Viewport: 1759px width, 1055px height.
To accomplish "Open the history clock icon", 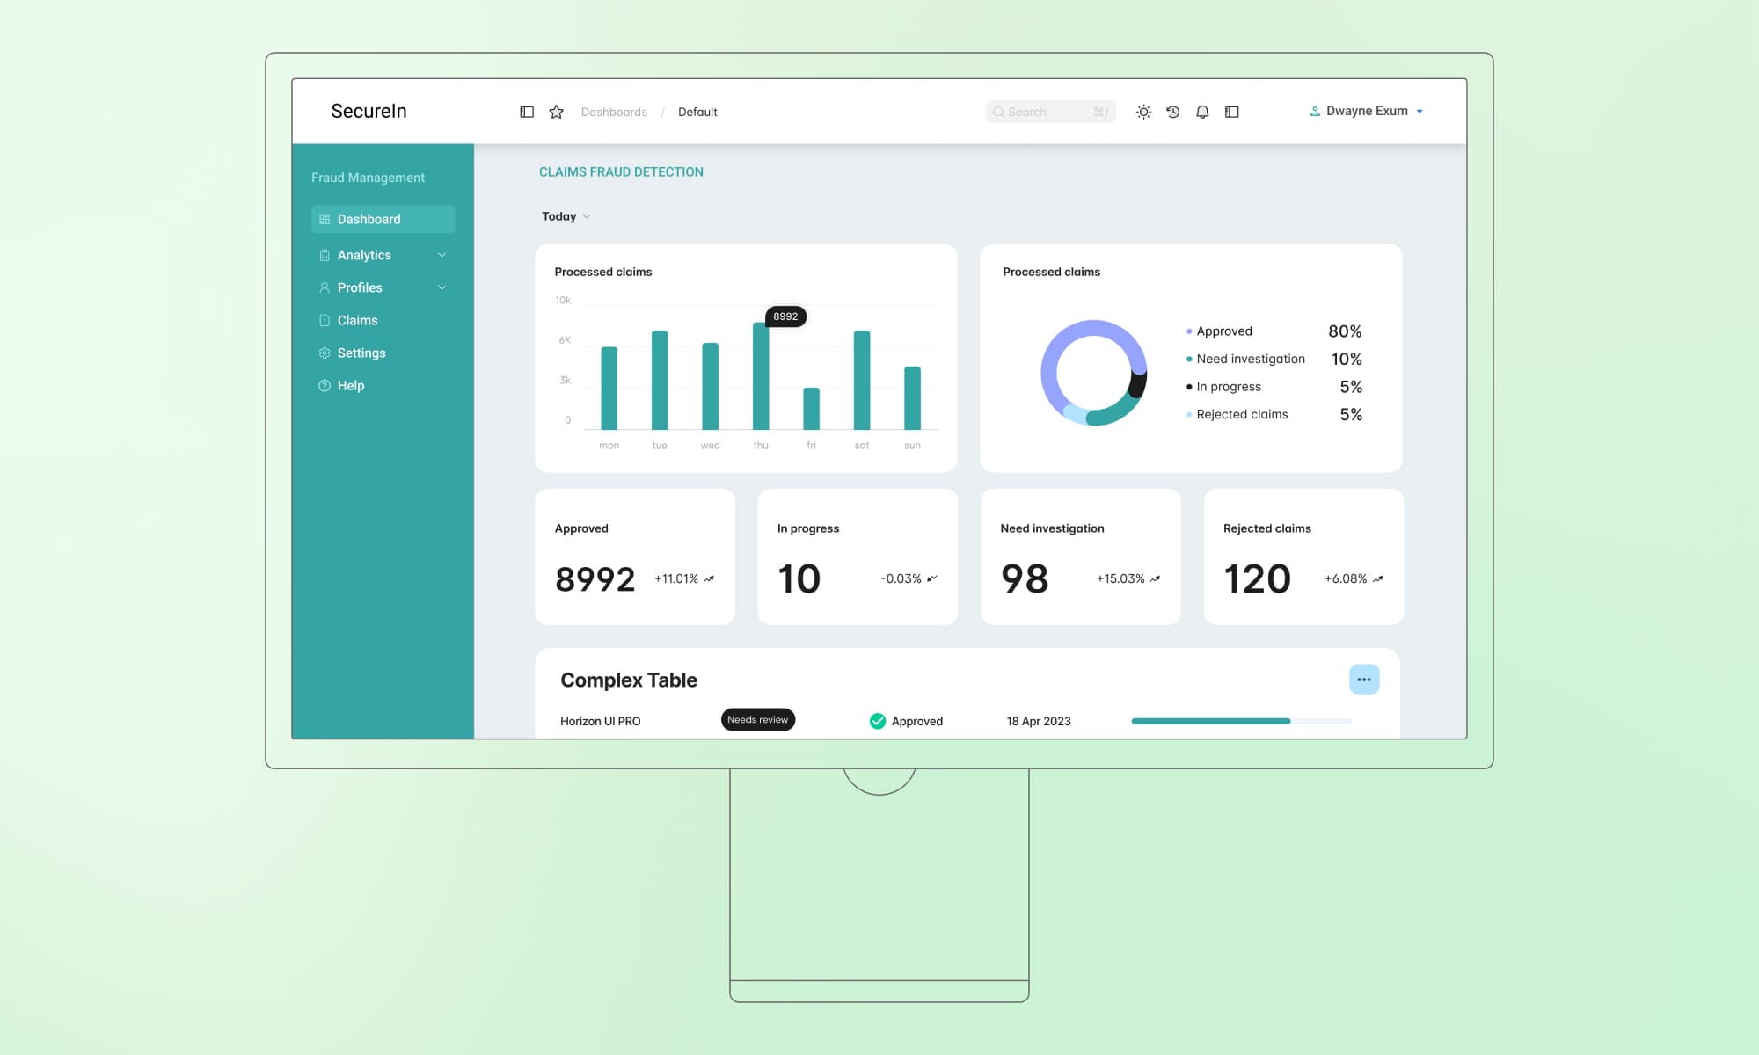I will pos(1172,112).
